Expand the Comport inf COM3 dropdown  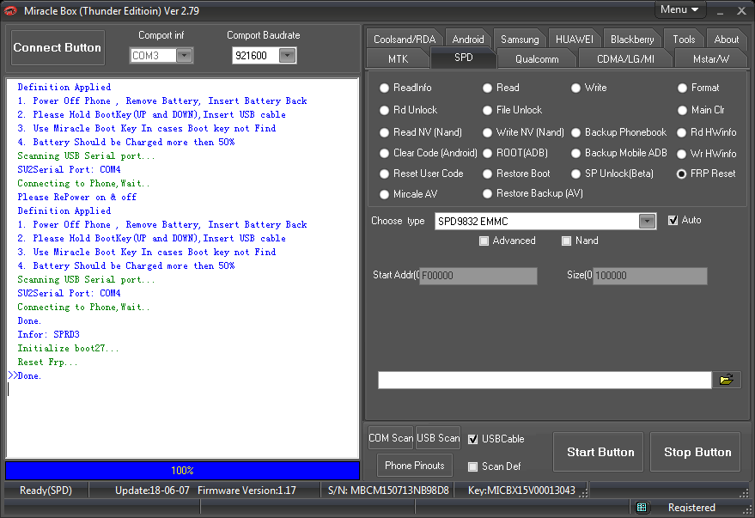tap(184, 56)
